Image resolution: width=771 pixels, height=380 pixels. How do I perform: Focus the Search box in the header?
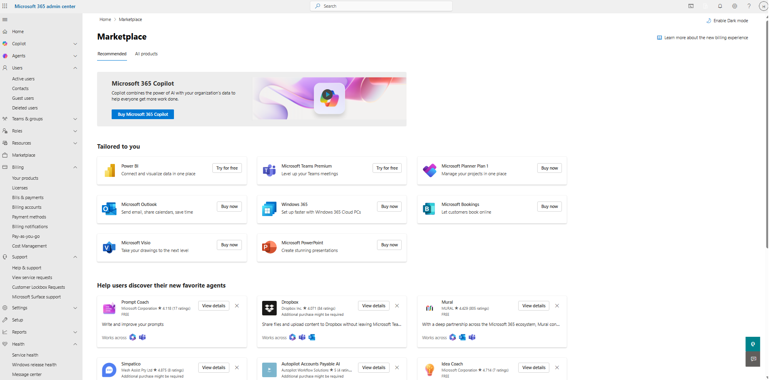click(x=381, y=6)
